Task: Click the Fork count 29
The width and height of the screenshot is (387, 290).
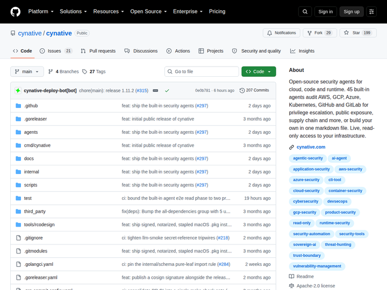Action: pos(328,33)
